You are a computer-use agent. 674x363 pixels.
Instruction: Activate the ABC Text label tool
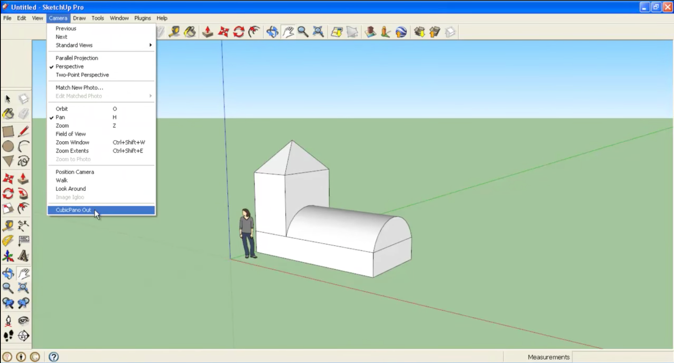[23, 241]
